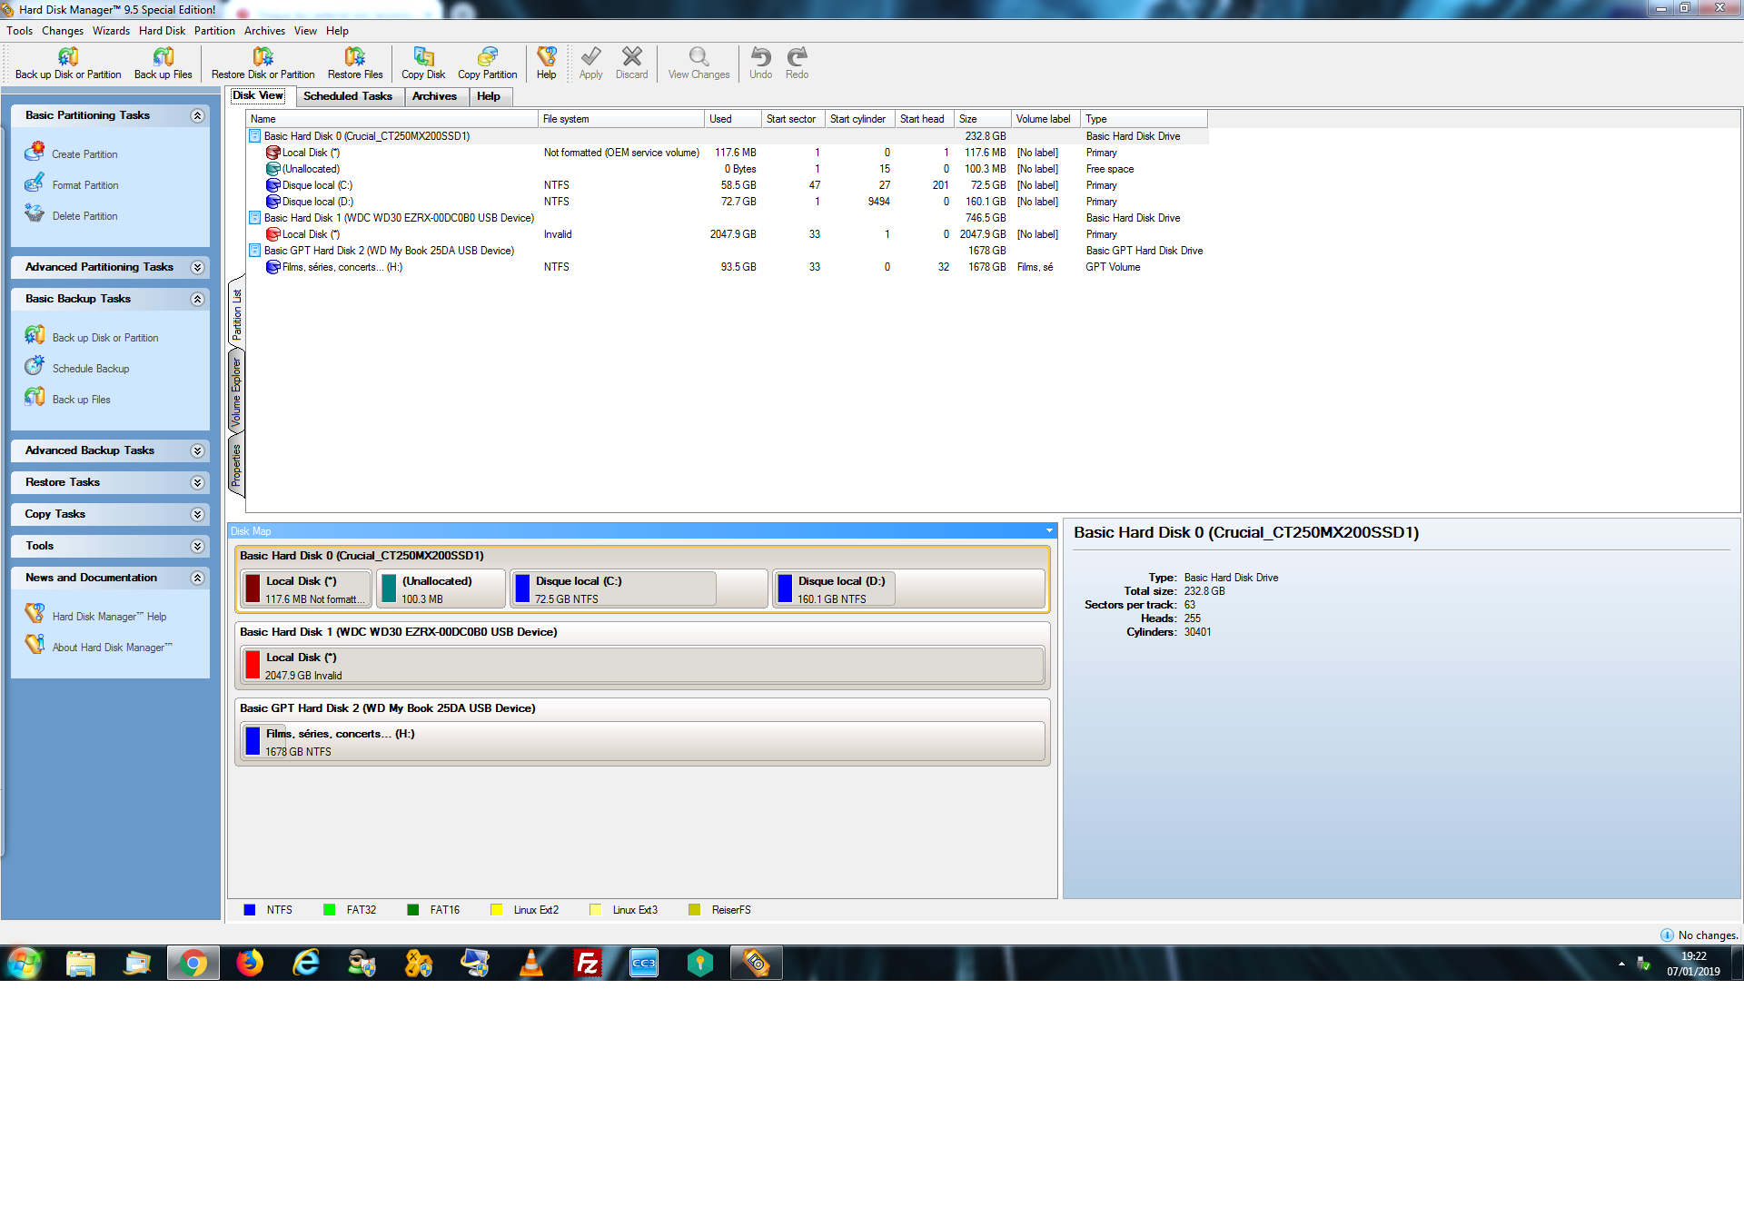The width and height of the screenshot is (1744, 1207).
Task: Open the Tools menu
Action: (19, 31)
